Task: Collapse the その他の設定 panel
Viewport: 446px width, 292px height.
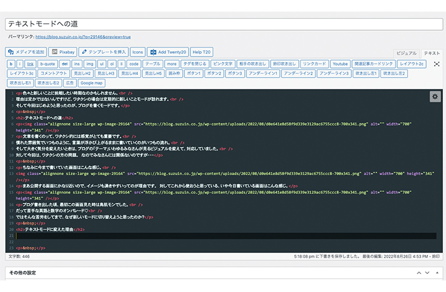Action: (436, 273)
